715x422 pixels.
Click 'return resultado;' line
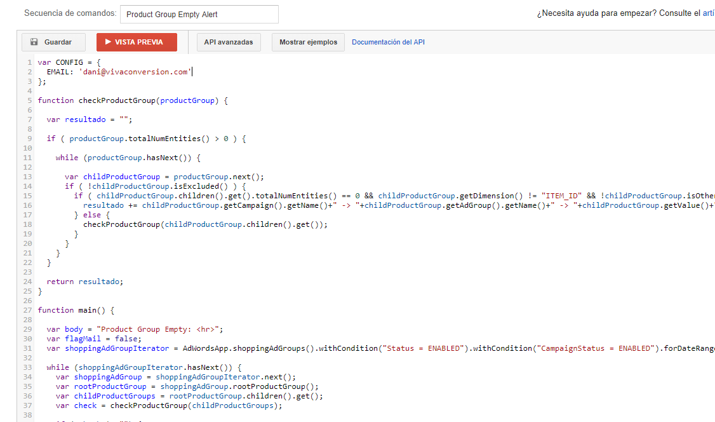tap(85, 282)
